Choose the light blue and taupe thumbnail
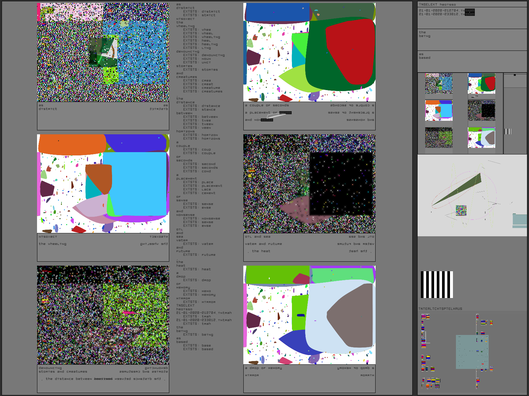 point(481,138)
